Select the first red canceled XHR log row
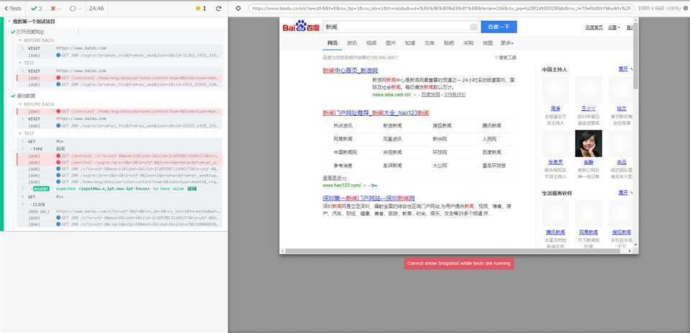This screenshot has height=333, width=690. (x=119, y=78)
